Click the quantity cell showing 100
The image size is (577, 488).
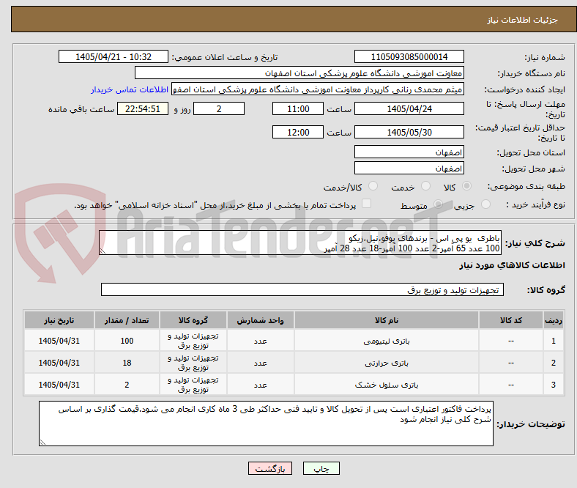pos(127,341)
